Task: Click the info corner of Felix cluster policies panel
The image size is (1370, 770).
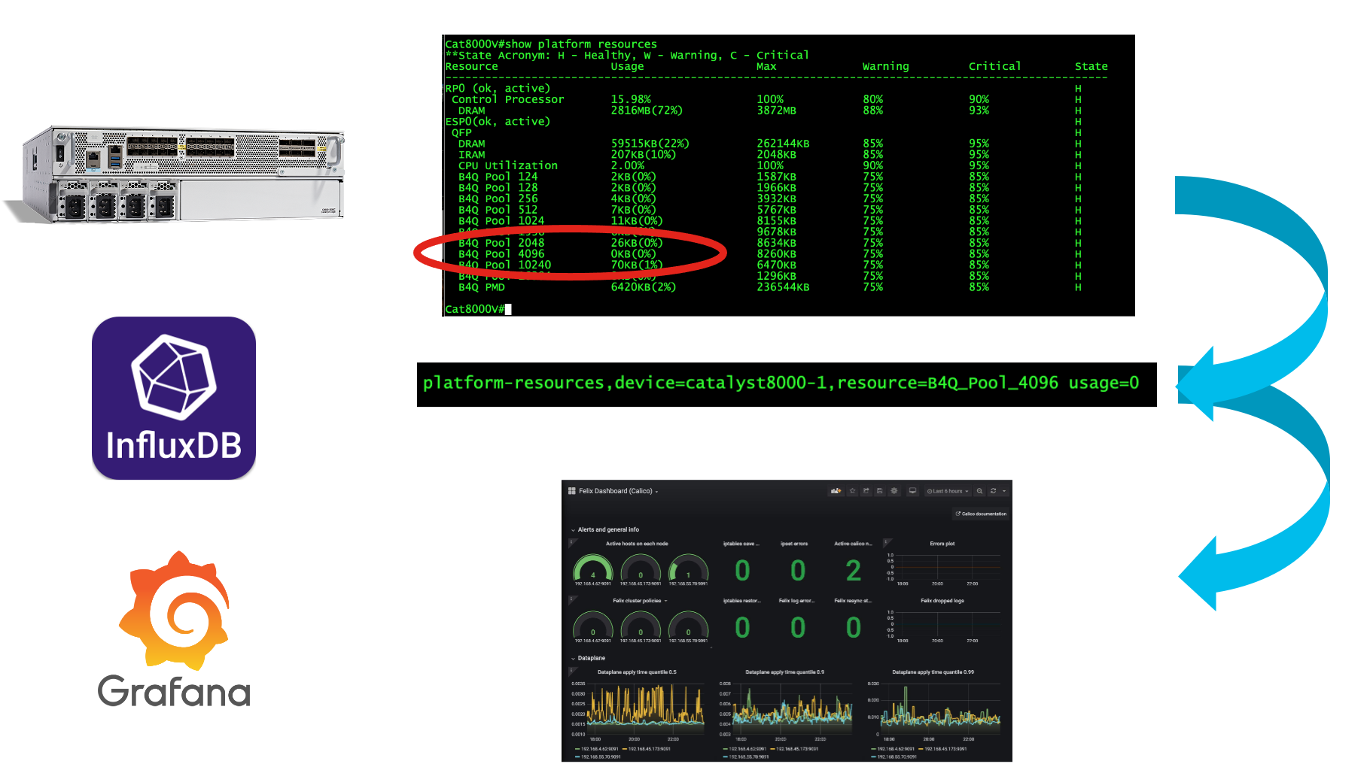Action: pos(571,599)
